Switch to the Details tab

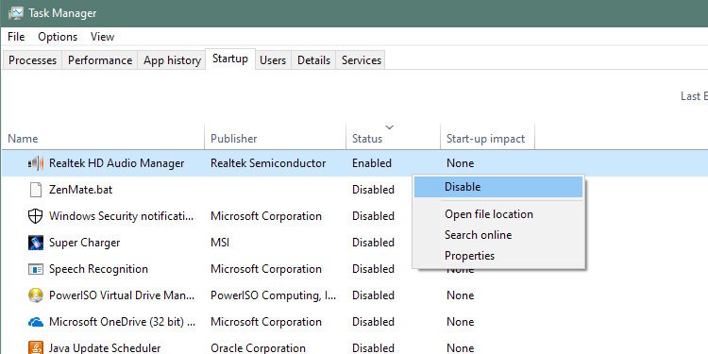pyautogui.click(x=313, y=60)
